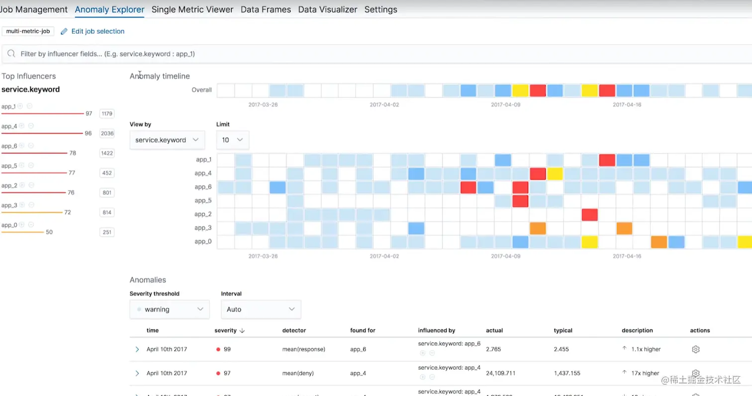Switch to Job Management tab
The height and width of the screenshot is (396, 752).
[34, 9]
